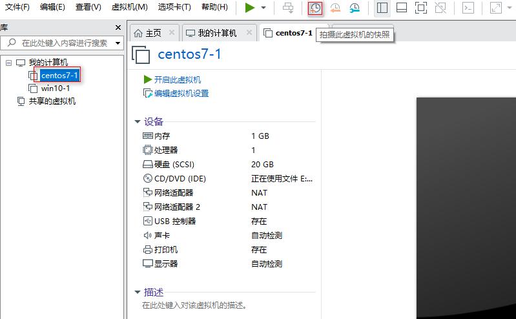Select centos7-1 in library tree
The height and width of the screenshot is (319, 516).
tap(59, 76)
